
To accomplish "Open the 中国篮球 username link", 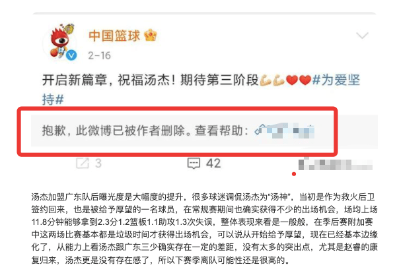I will point(114,36).
